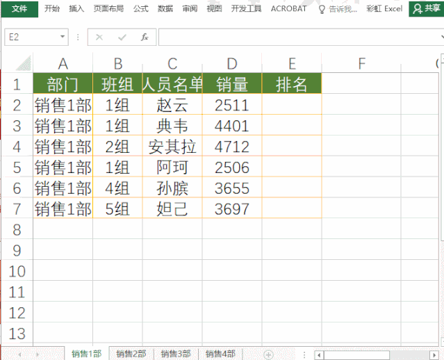Click the horizontal scrollbar left arrow

(x=319, y=354)
